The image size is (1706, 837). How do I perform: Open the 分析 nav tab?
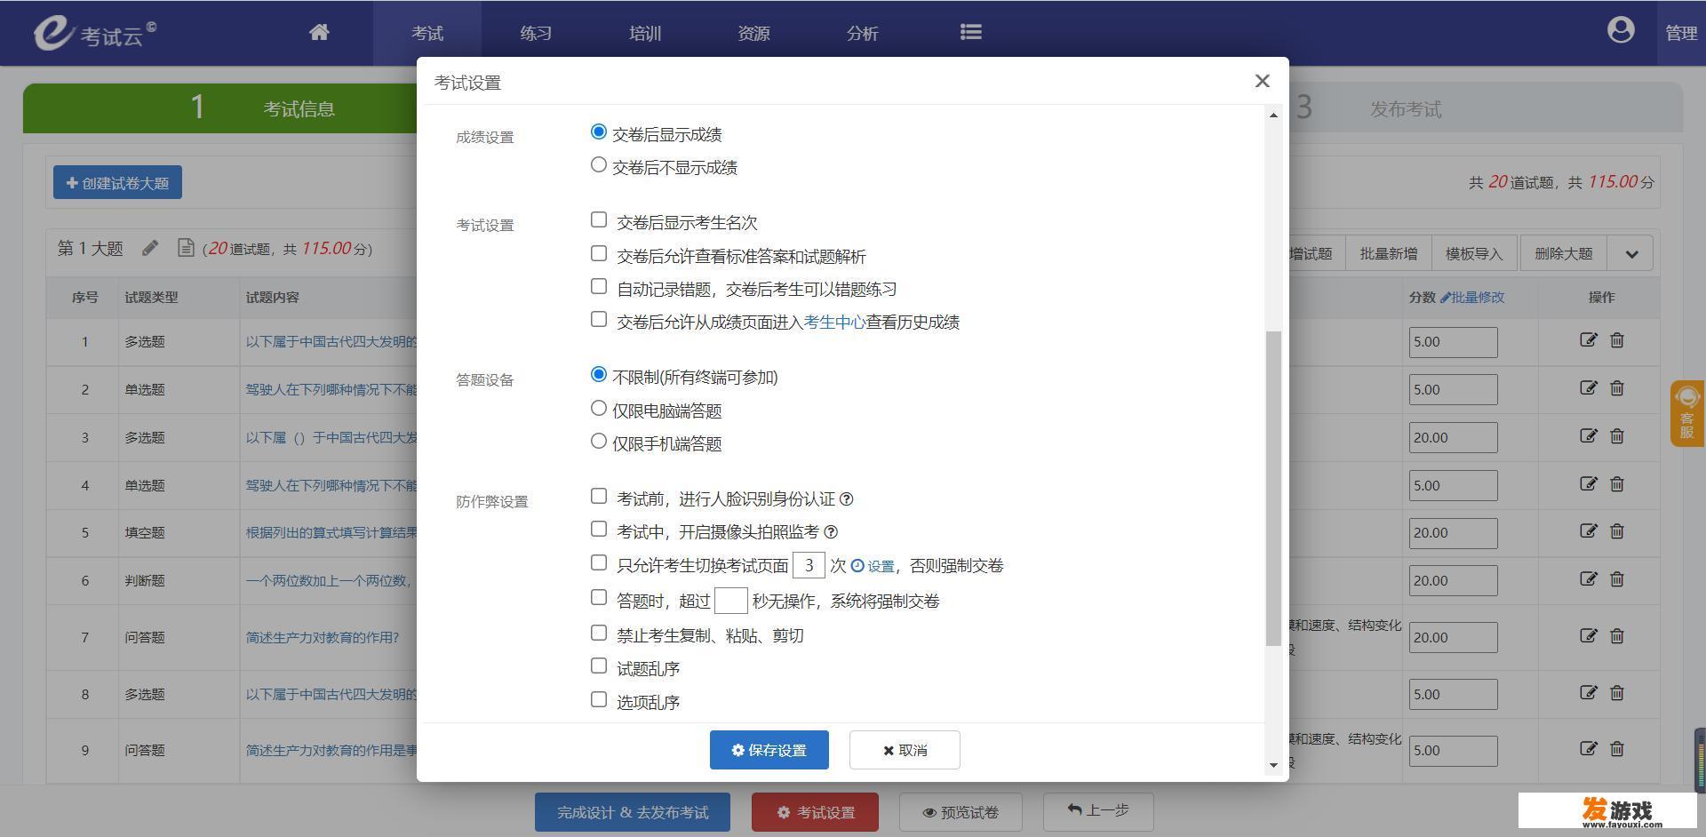pos(862,33)
